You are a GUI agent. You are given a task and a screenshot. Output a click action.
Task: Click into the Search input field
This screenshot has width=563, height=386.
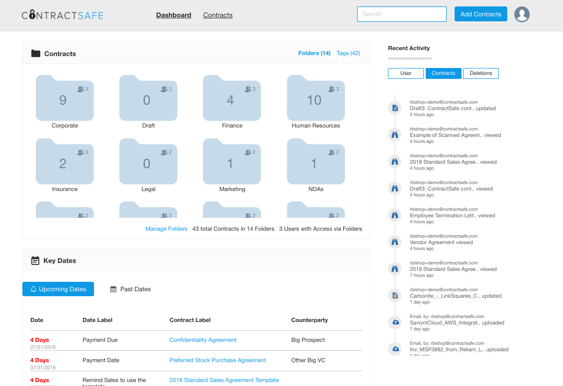pyautogui.click(x=401, y=14)
